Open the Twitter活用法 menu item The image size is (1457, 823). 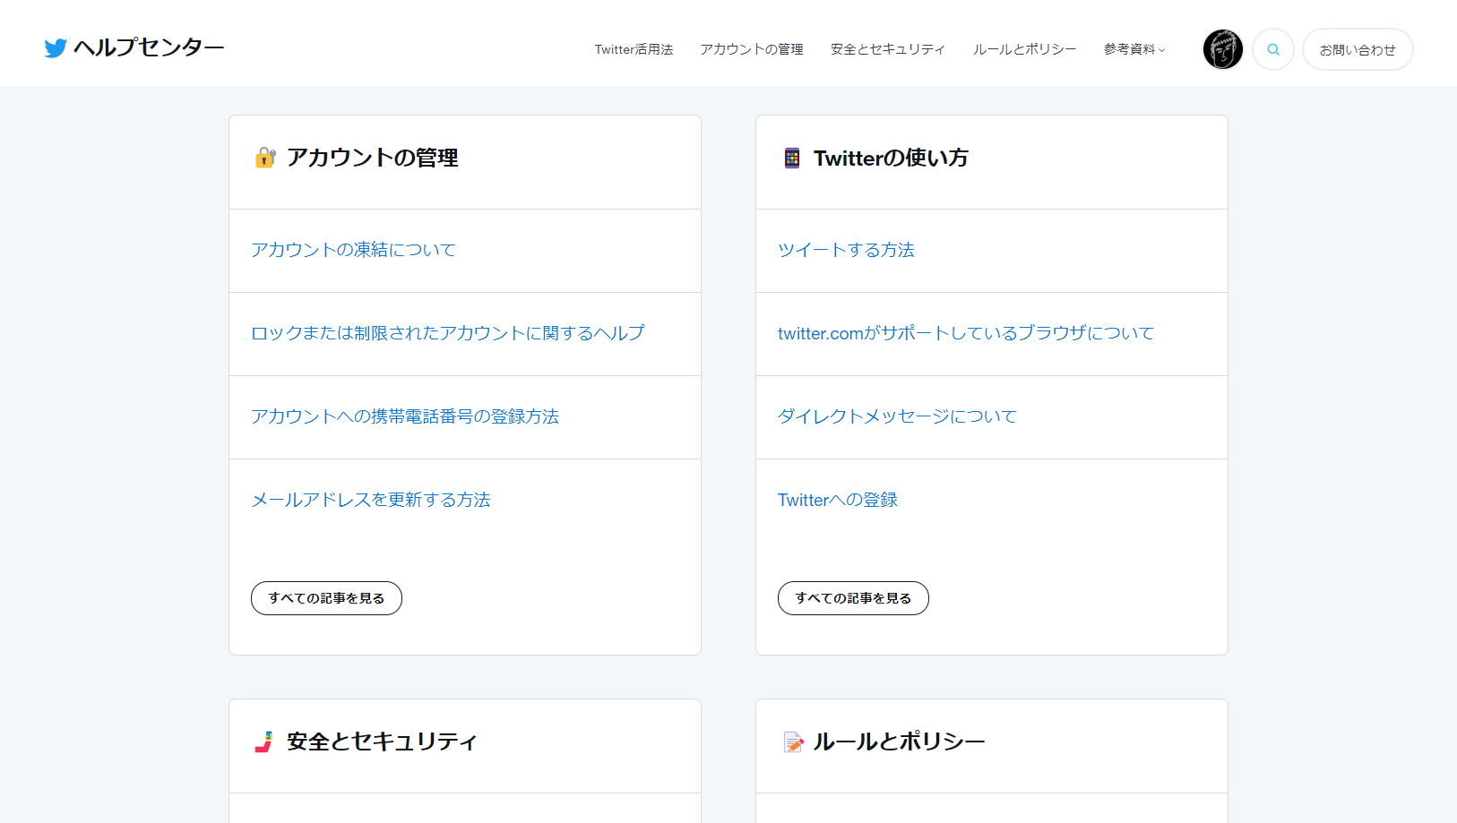[x=634, y=49]
